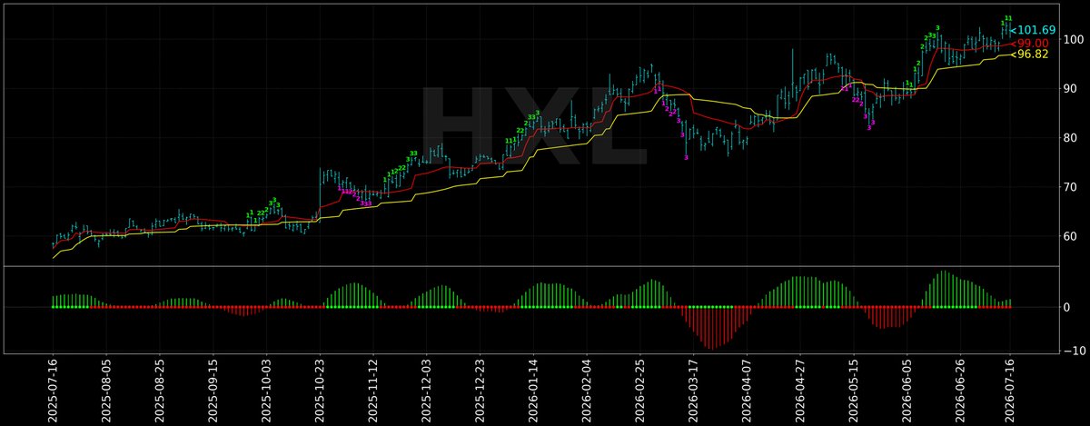Select the 2026-01-14 date label

533,389
